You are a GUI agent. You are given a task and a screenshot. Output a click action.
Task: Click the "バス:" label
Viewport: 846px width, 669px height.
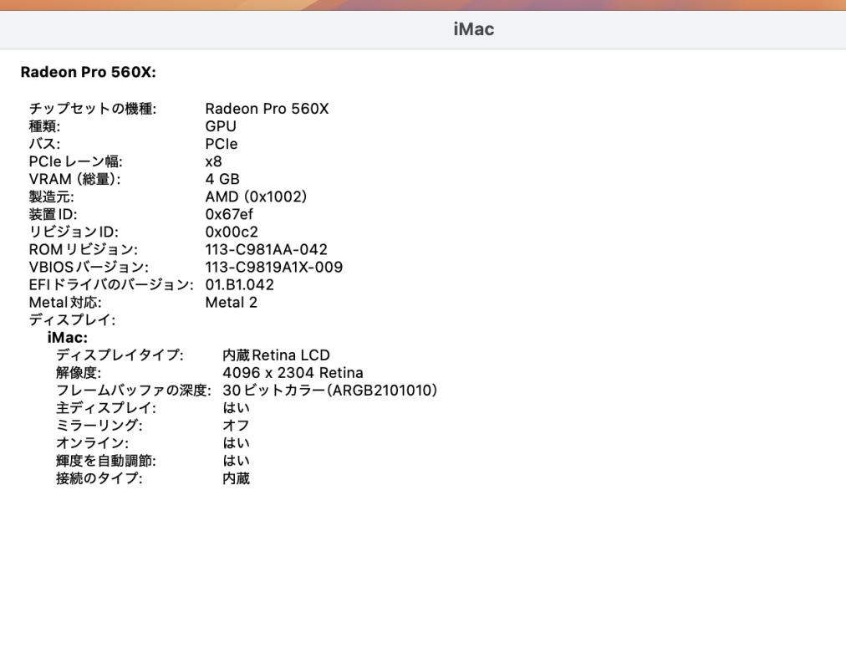point(45,144)
